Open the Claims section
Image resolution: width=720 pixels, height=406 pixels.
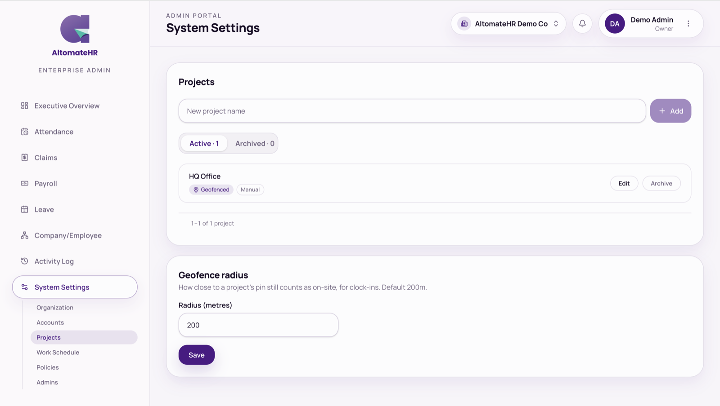[45, 158]
